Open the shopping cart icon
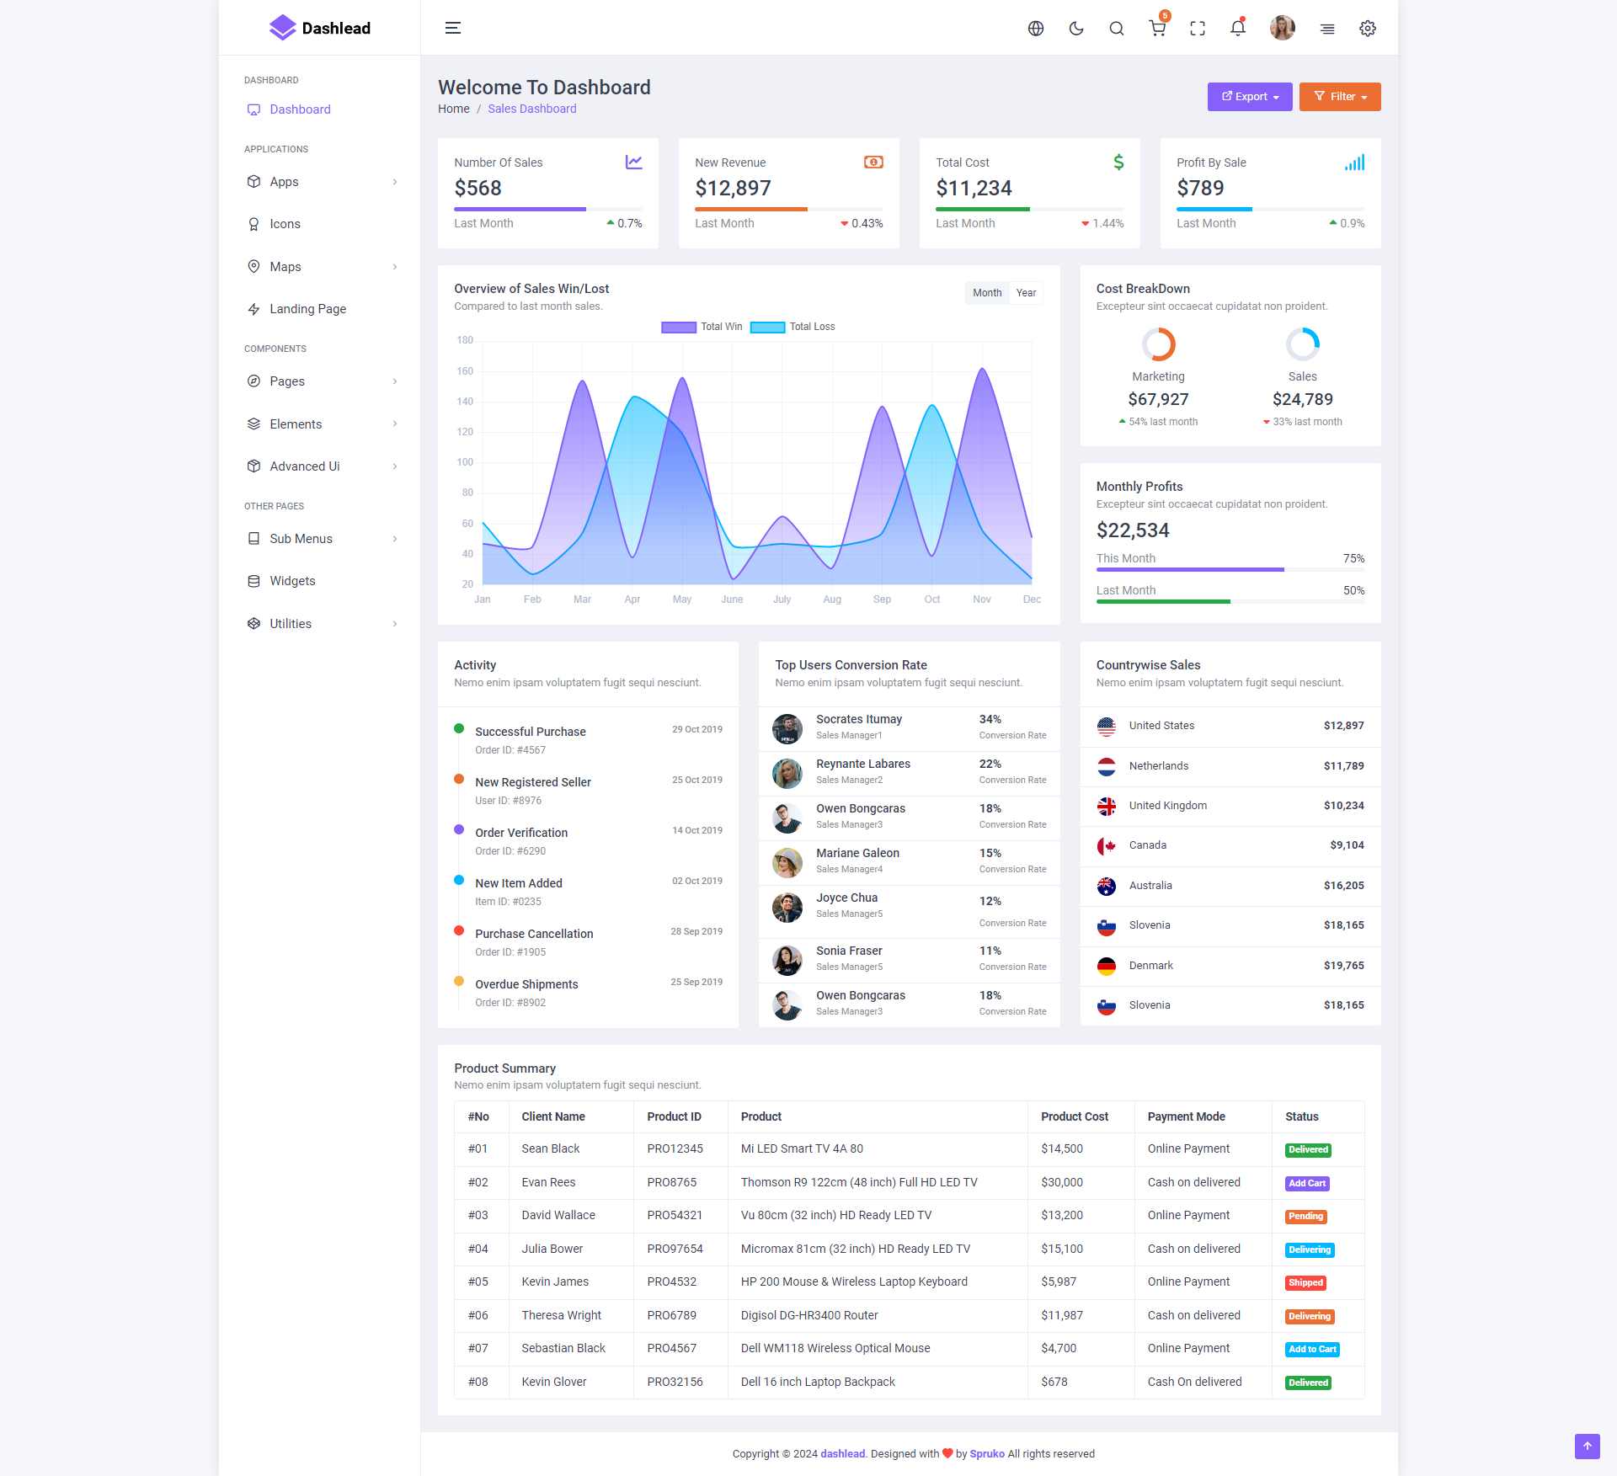1617x1476 pixels. pyautogui.click(x=1157, y=28)
